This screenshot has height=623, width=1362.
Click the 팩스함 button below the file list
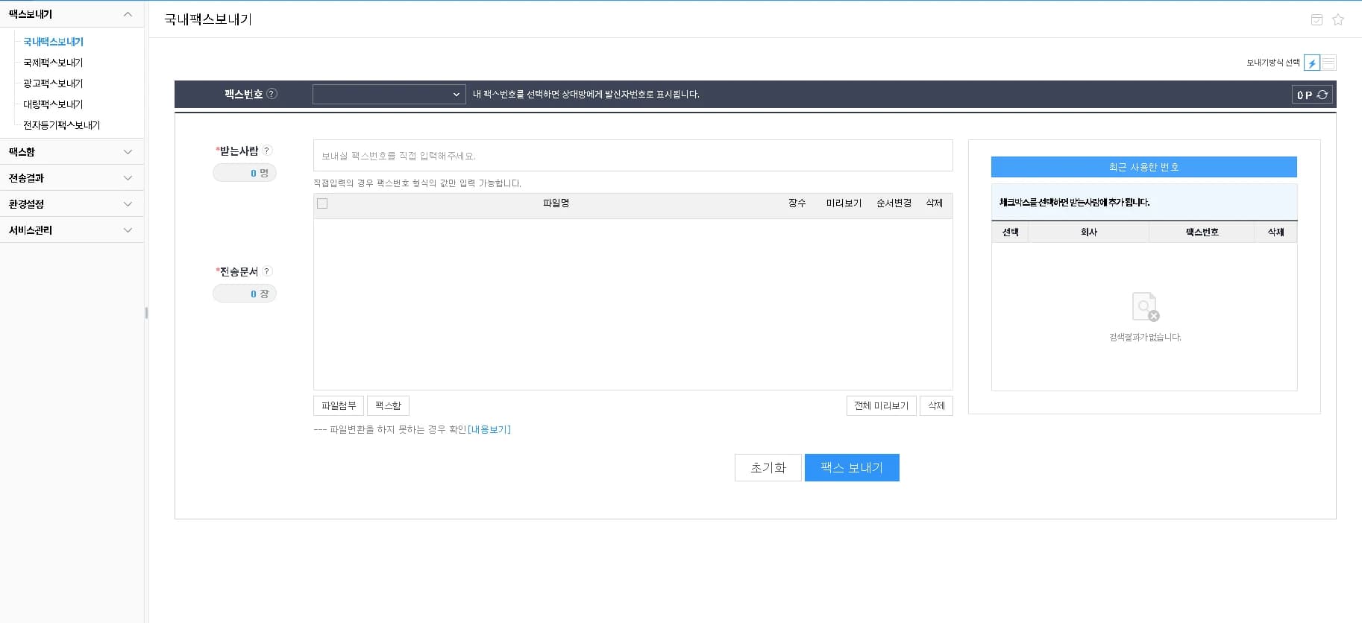(388, 405)
